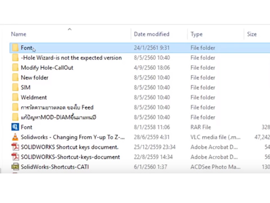Click the Modify Hole-CallOut folder icon

[15, 67]
